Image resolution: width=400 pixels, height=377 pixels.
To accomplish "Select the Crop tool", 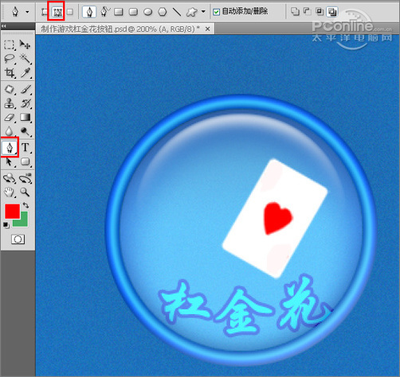I will click(x=10, y=72).
